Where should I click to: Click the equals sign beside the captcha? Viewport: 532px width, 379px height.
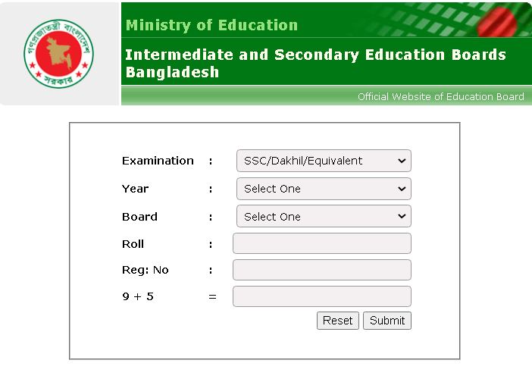click(212, 296)
